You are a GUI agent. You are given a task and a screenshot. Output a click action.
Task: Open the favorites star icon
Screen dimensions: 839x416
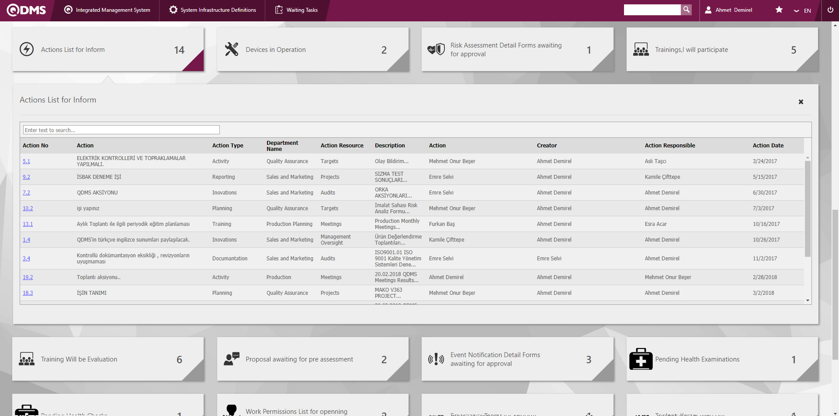779,10
